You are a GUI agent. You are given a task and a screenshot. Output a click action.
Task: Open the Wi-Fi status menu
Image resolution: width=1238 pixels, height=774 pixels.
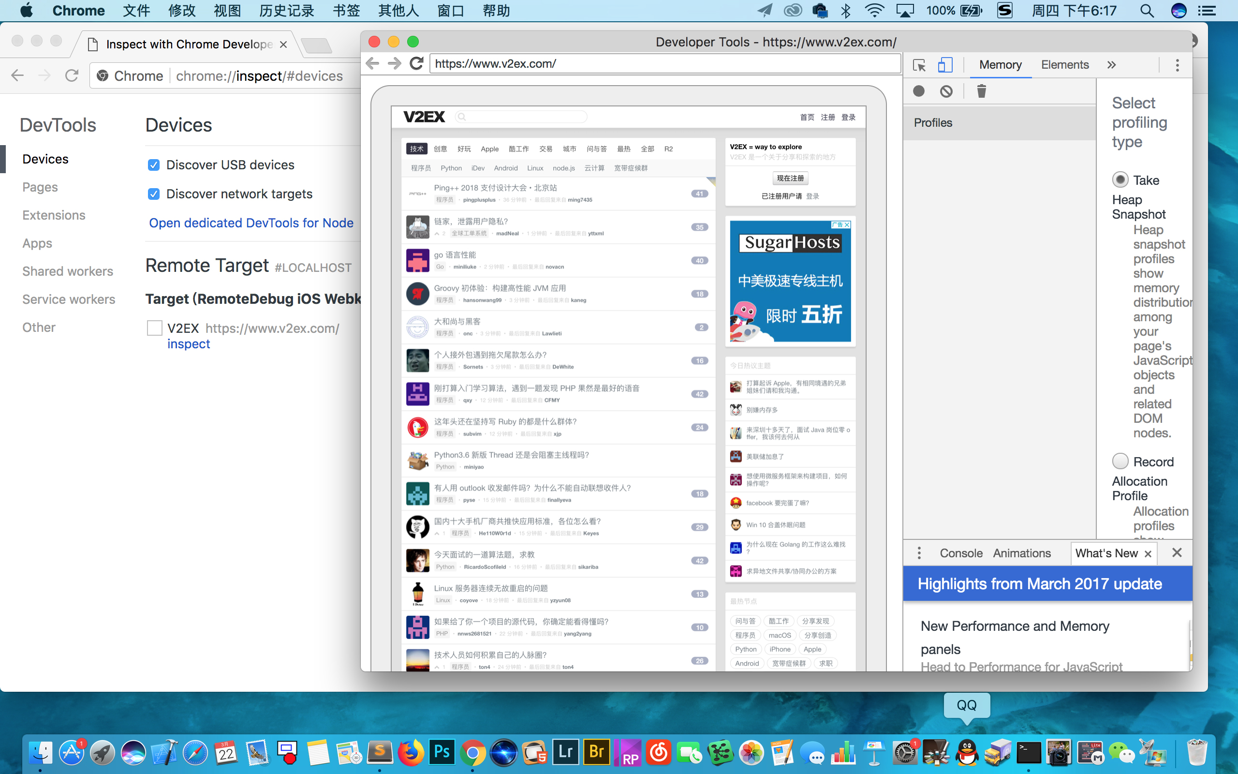pyautogui.click(x=874, y=11)
